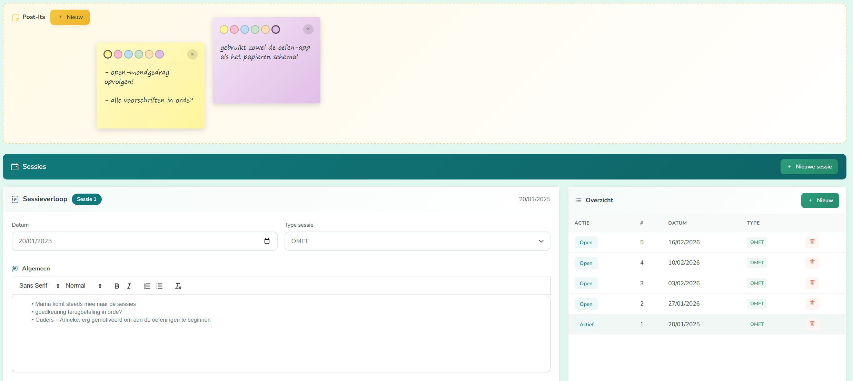Clear text formatting in the editor
Screen dimensions: 853x381
178,286
